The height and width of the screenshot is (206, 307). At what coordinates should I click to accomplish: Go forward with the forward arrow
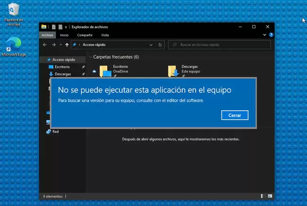[x=54, y=45]
